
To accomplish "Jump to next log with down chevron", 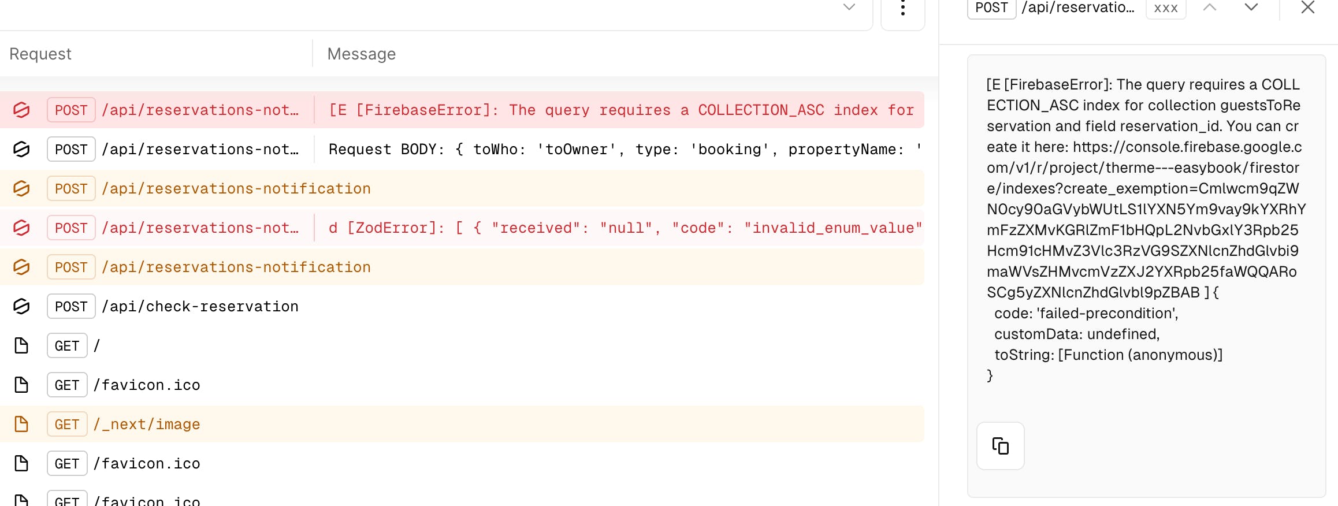I will 1251,7.
